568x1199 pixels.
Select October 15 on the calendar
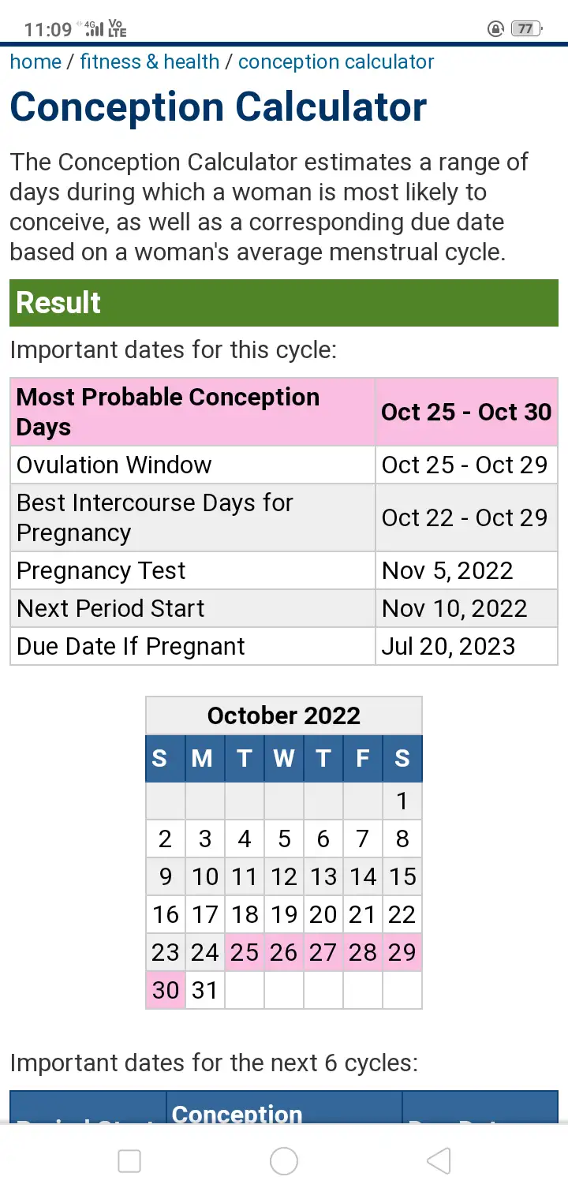pos(402,876)
